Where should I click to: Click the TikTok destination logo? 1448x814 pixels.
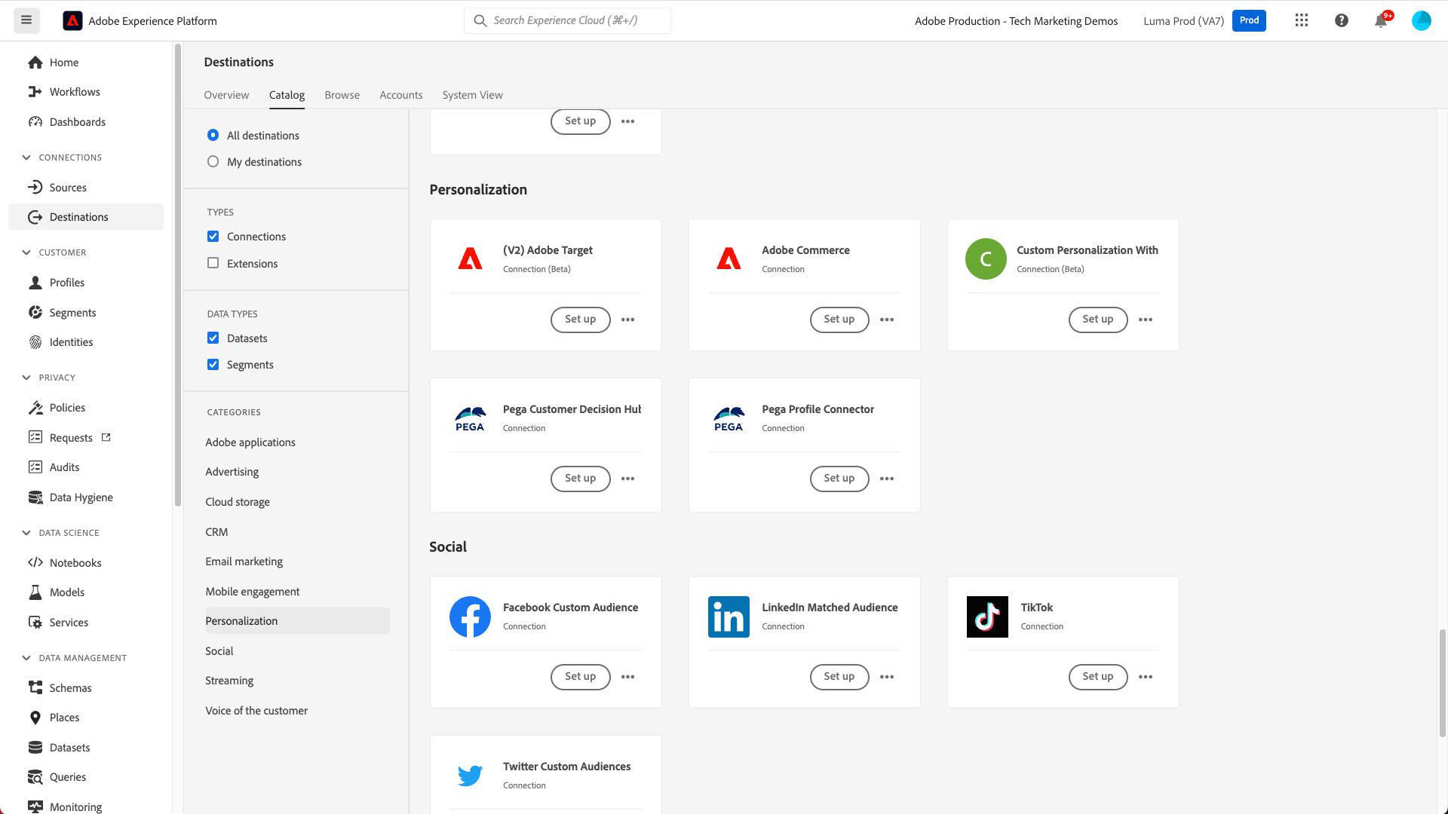987,617
